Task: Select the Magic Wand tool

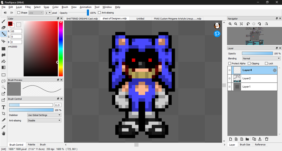Action: [x=3, y=87]
